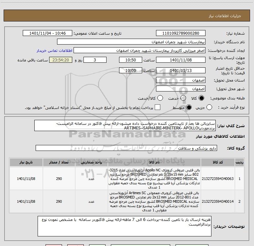The width and height of the screenshot is (254, 246).
Task: Click Artimes SC balloon product description
Action: pyautogui.click(x=154, y=201)
